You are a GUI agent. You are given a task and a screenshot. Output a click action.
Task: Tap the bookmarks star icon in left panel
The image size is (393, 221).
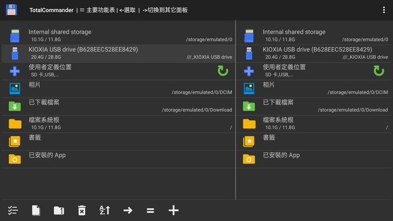[15, 141]
